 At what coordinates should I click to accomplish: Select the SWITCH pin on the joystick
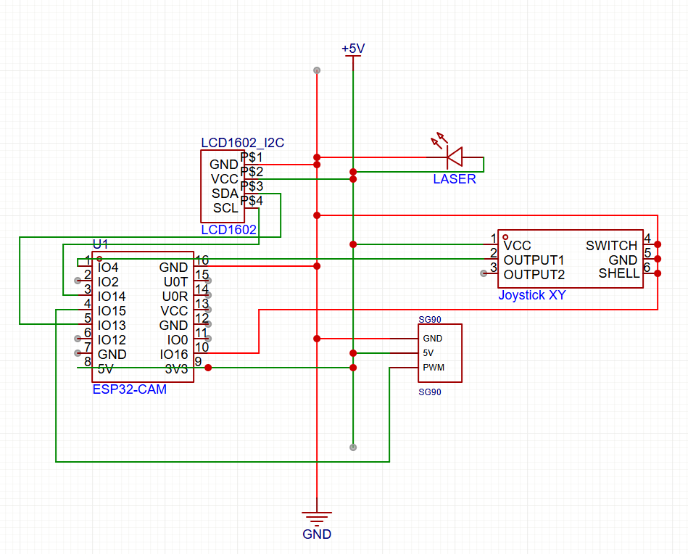[611, 246]
